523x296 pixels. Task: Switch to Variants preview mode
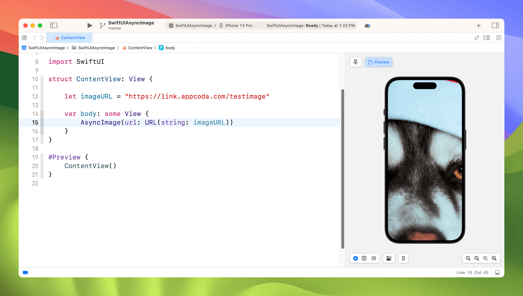click(374, 258)
